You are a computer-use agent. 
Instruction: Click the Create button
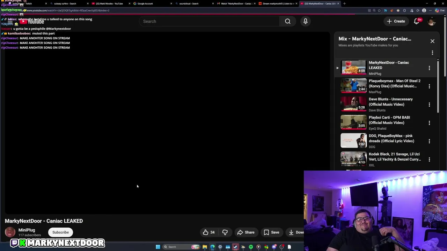pos(396,21)
